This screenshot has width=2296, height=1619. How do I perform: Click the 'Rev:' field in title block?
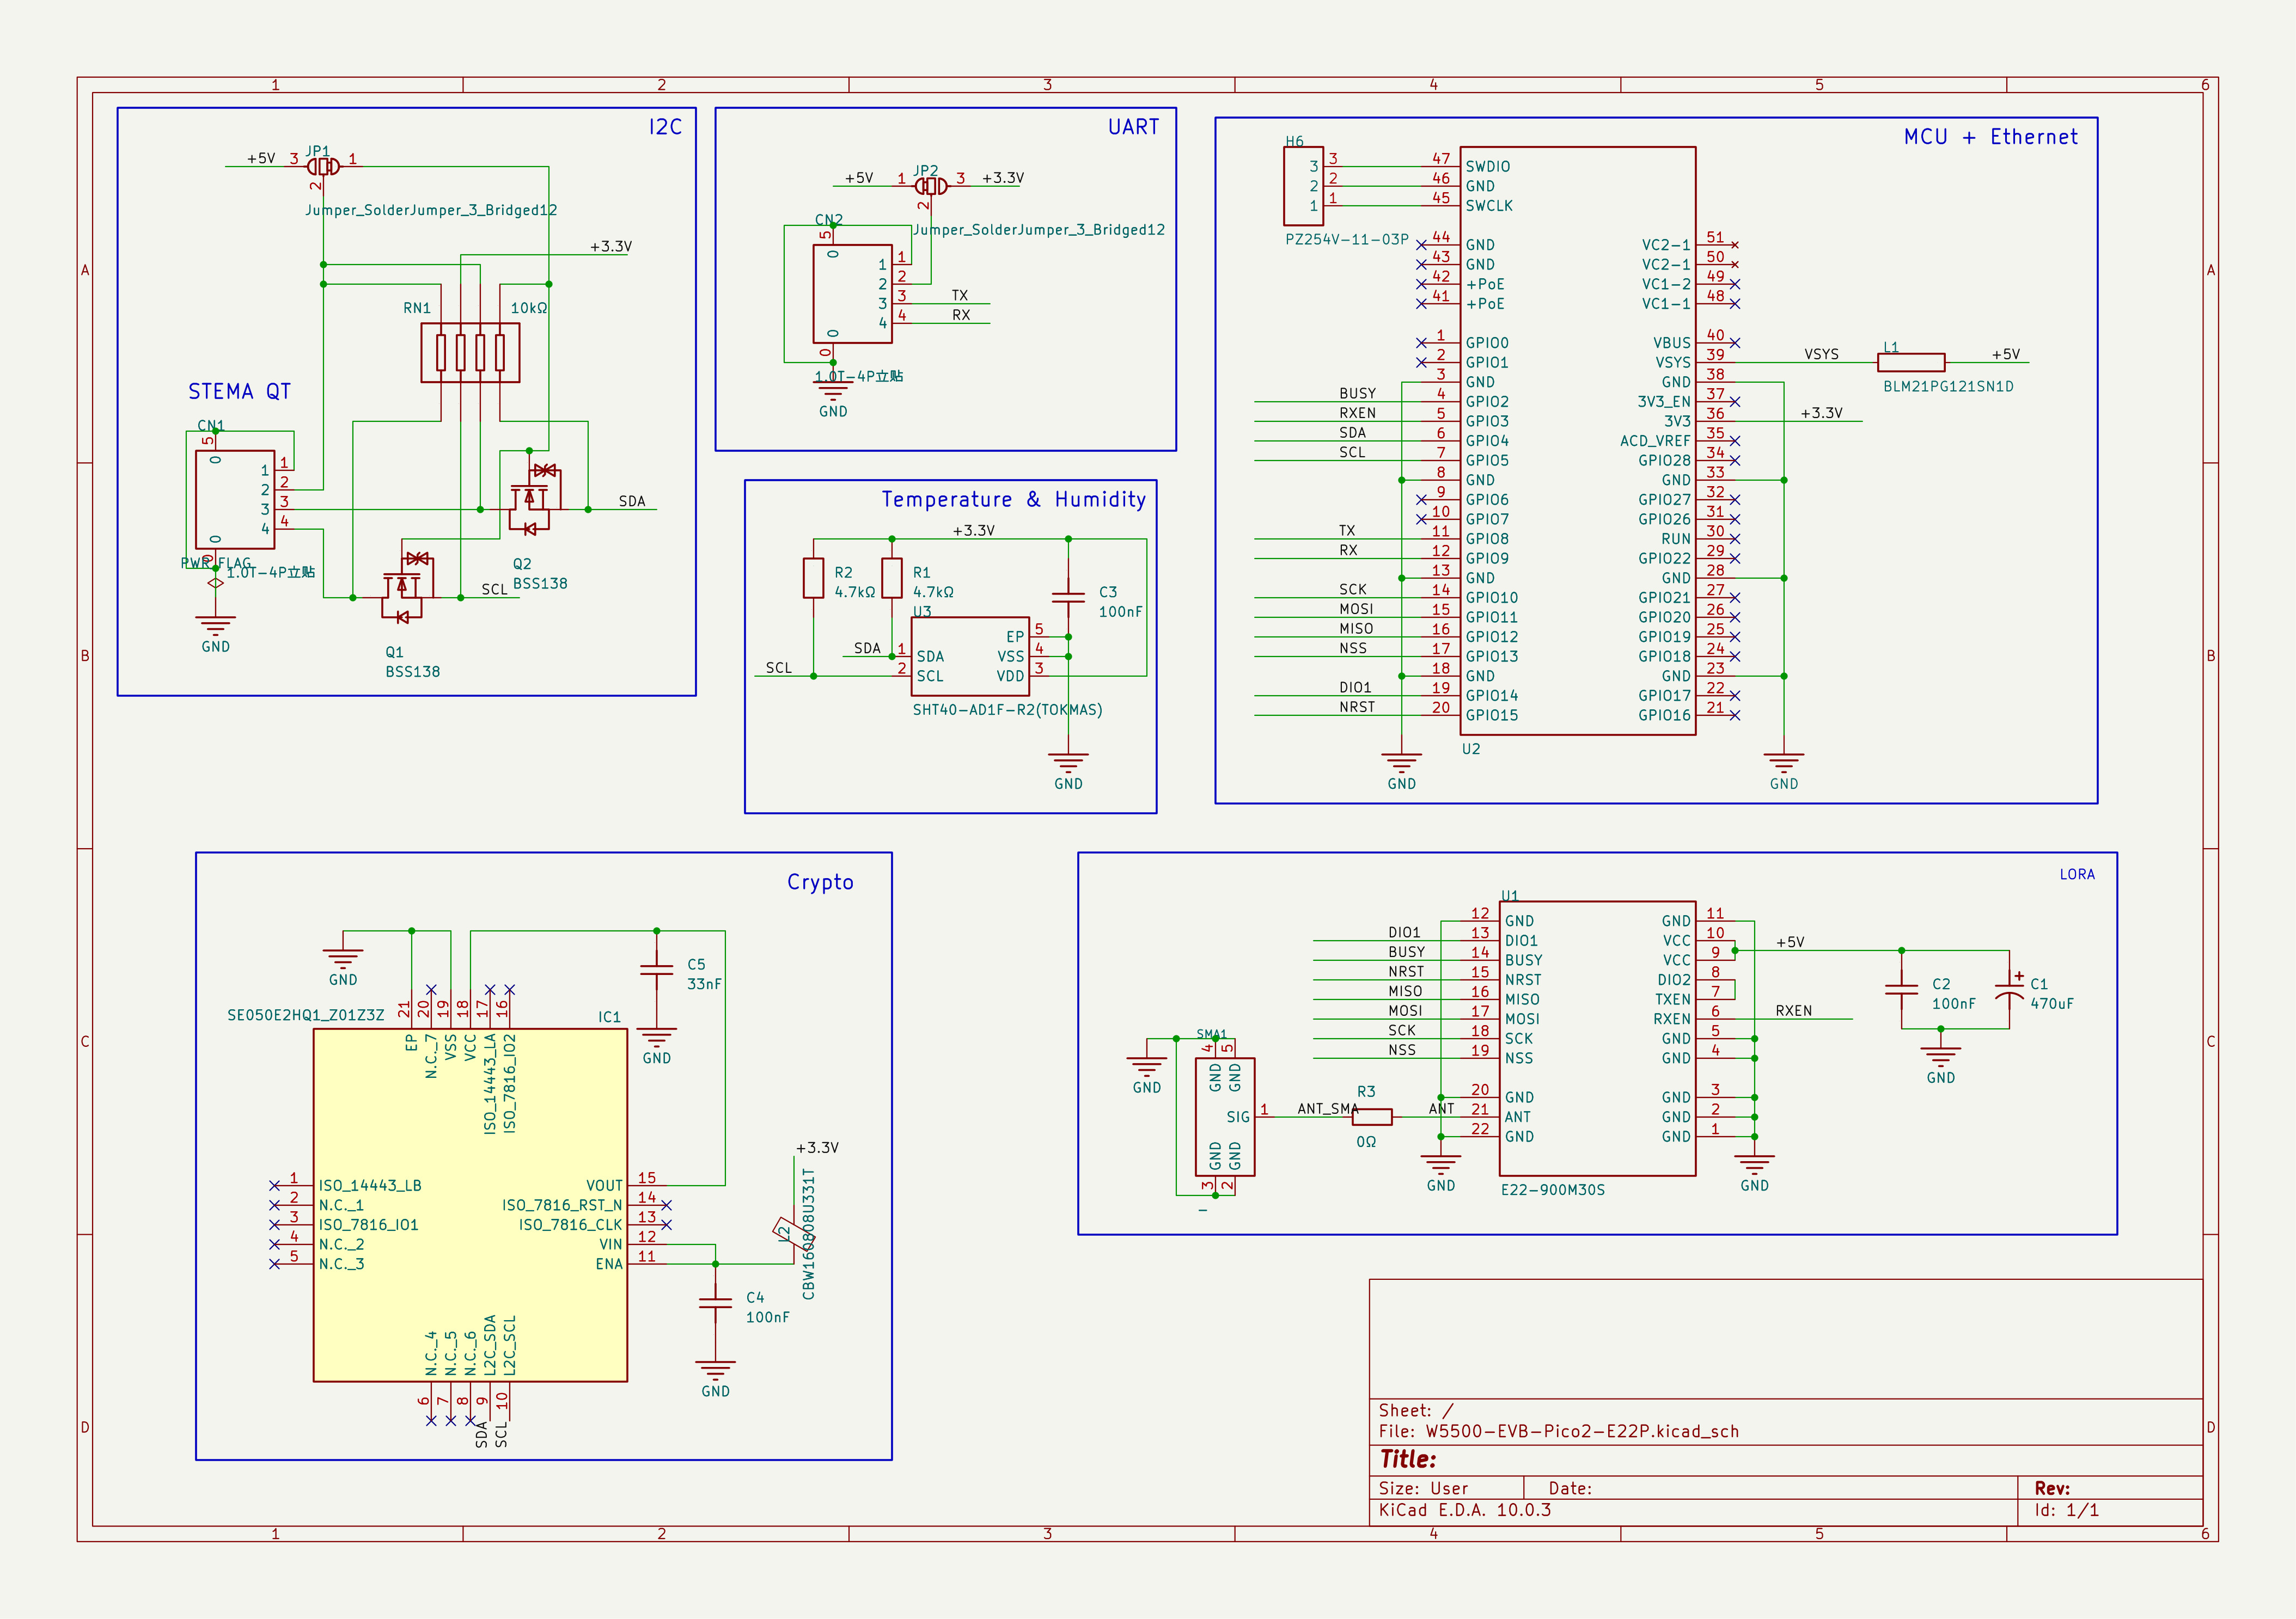2052,1488
